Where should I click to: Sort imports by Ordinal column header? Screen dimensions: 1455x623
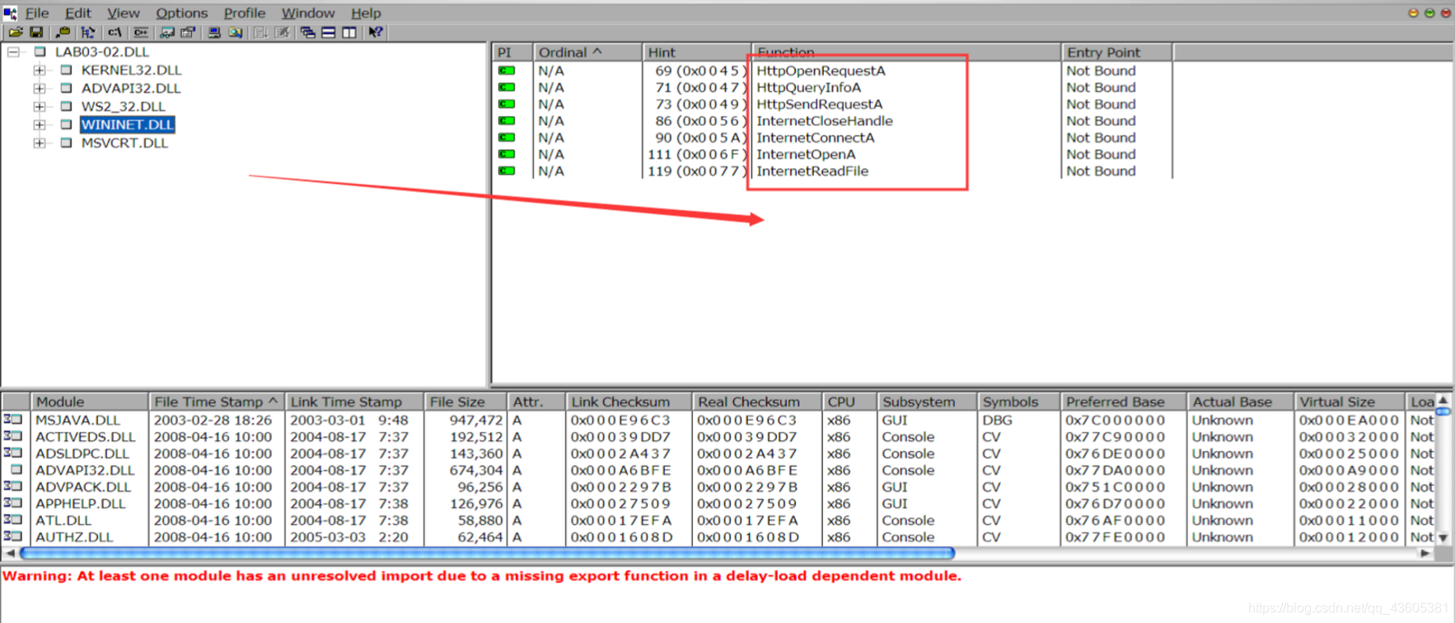(x=587, y=52)
